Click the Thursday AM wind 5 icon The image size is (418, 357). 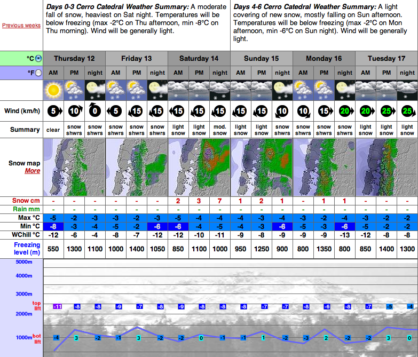coord(54,111)
